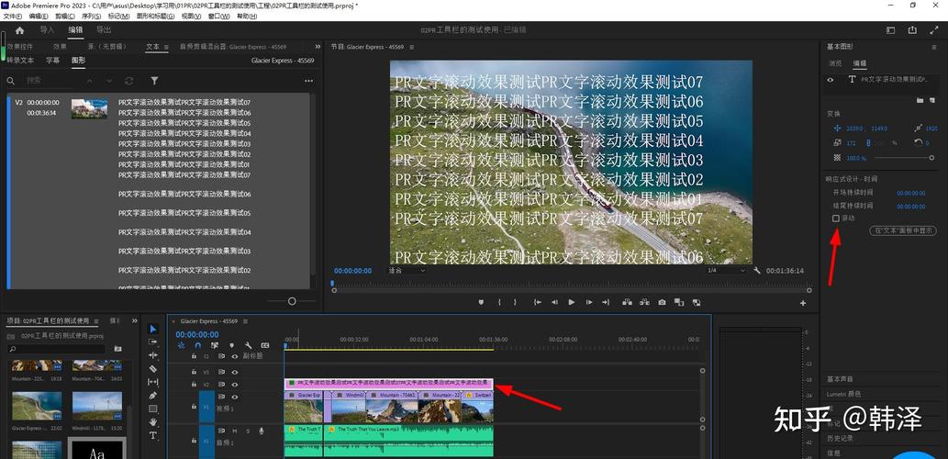Mute audio track A1 with M
This screenshot has width=948, height=459.
235,431
